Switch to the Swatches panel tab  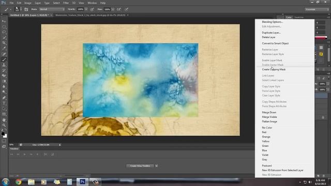[299, 17]
